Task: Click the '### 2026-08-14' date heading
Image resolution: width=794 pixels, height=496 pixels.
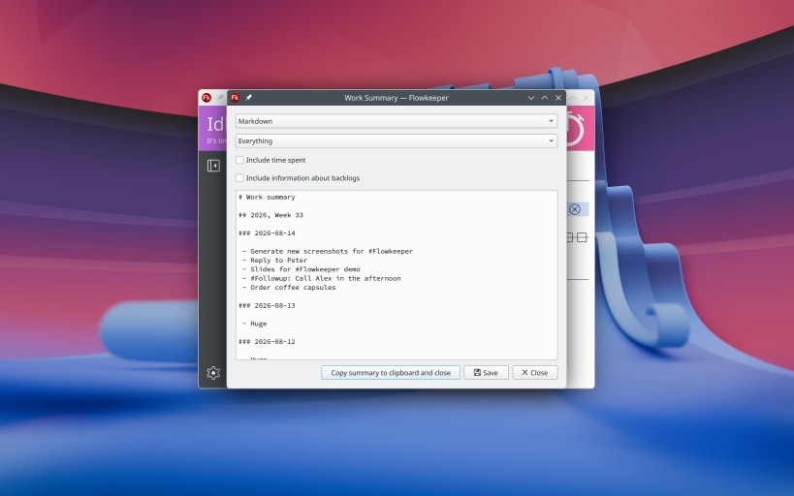Action: 267,233
